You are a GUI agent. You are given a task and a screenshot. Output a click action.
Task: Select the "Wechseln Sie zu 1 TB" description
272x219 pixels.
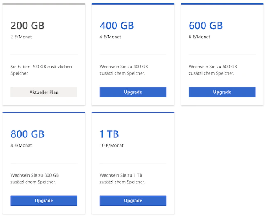[x=122, y=179]
